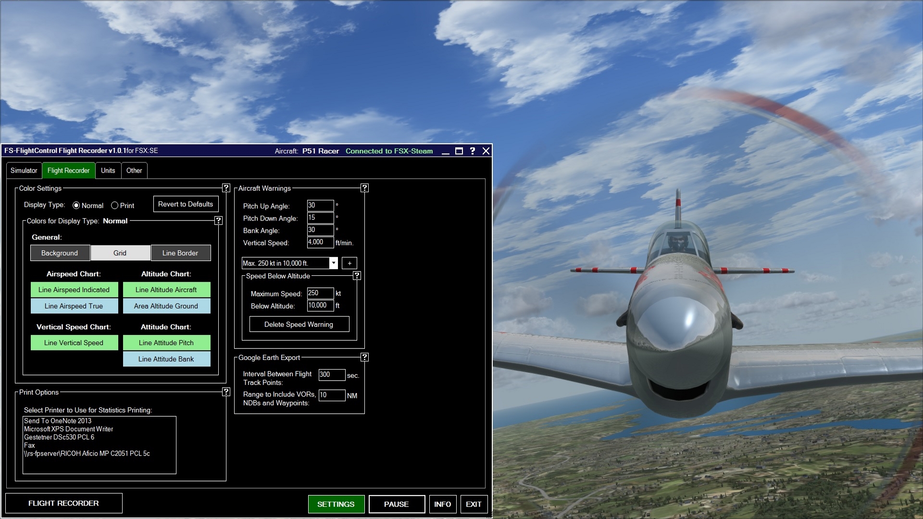Click the PAUSE button
The height and width of the screenshot is (519, 923).
coord(396,504)
